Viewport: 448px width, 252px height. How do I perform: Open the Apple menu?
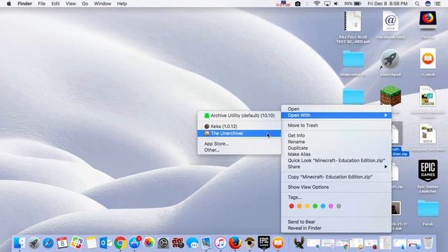9,3
